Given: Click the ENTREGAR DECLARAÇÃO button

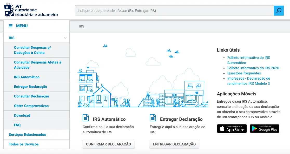Looking at the screenshot, I should click(174, 144).
